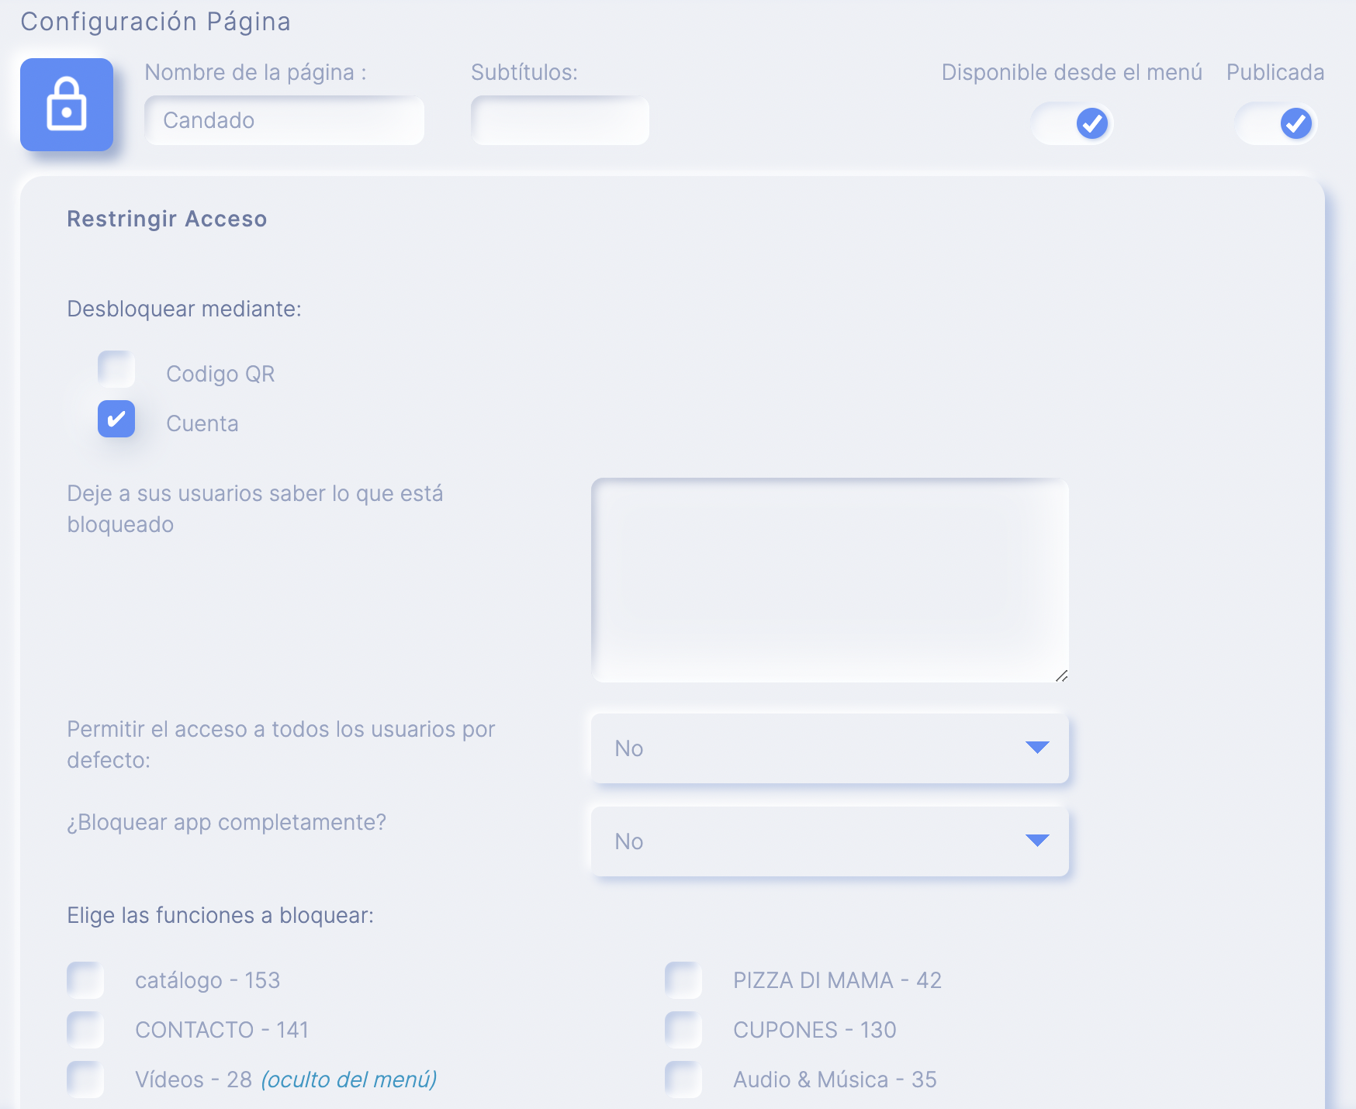Open the Bloquear app completamente dropdown
Screen dimensions: 1356x1109
pyautogui.click(x=829, y=841)
